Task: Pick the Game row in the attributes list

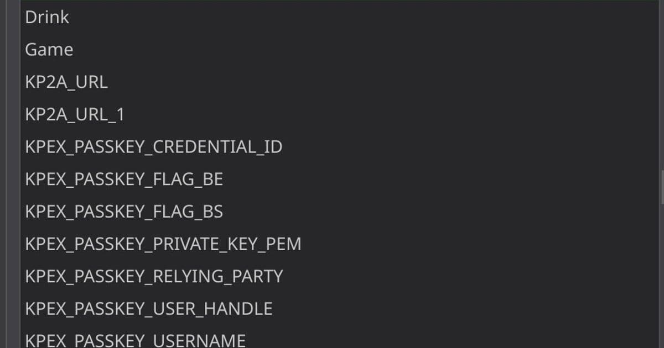Action: [x=49, y=49]
